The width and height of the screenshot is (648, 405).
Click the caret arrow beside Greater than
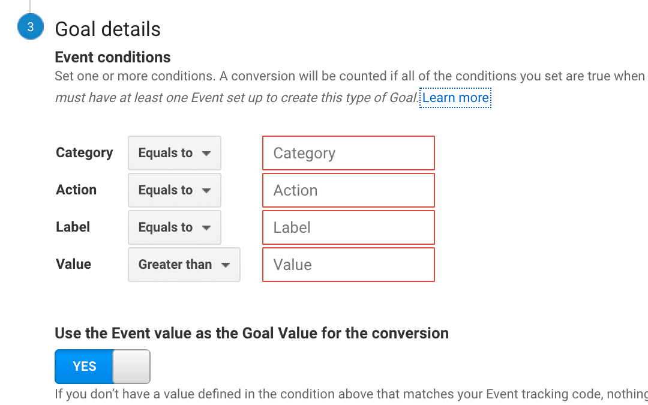point(225,265)
